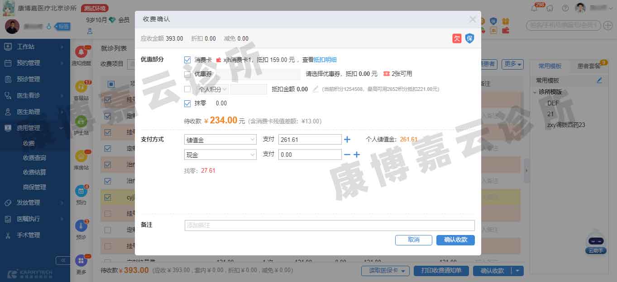617x282 pixels.
Task: Click pencil edit icon beside 抵扣金额
Action: coord(316,89)
